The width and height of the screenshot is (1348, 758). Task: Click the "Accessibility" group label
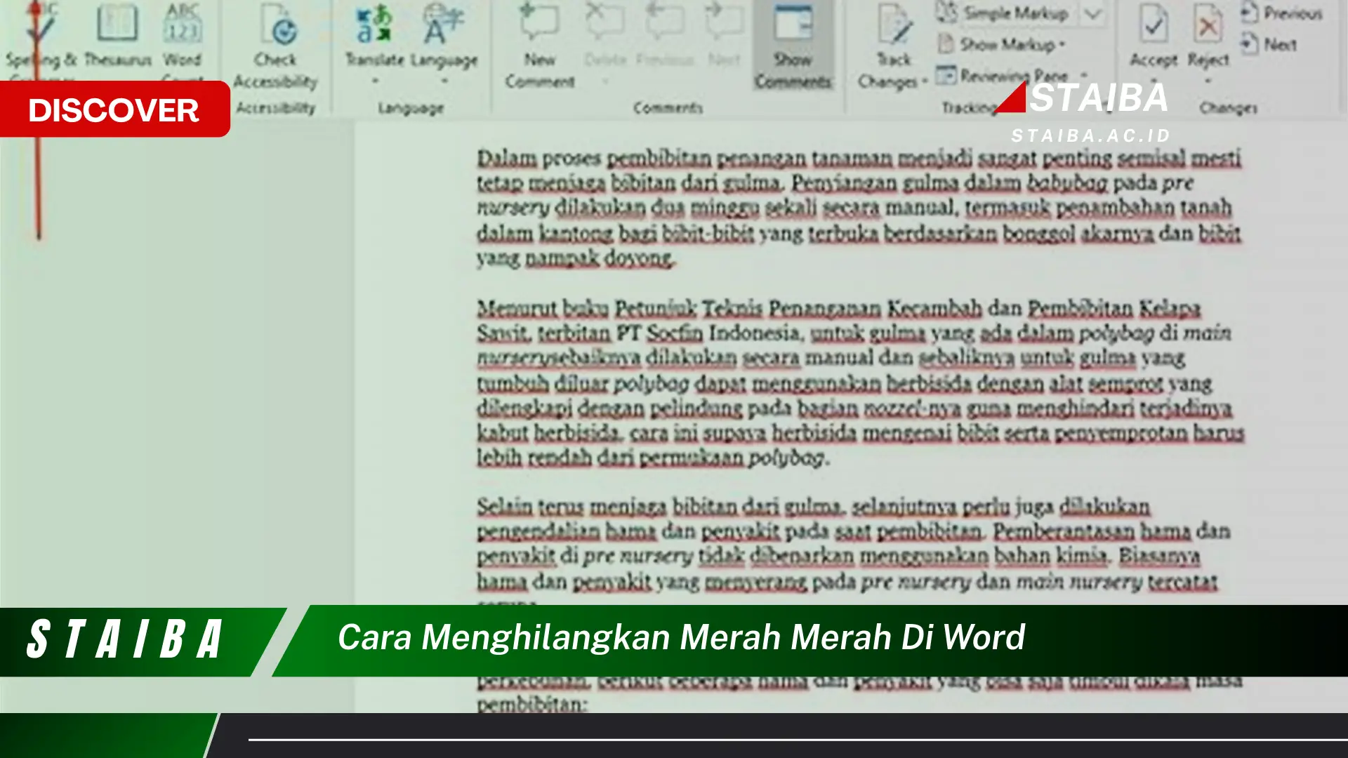[x=276, y=107]
